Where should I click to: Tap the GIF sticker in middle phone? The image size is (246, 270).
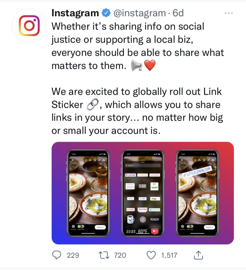[x=143, y=186]
